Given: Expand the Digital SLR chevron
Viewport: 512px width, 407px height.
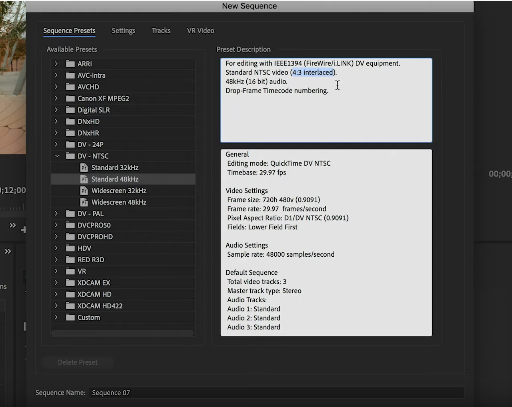Looking at the screenshot, I should pyautogui.click(x=56, y=110).
